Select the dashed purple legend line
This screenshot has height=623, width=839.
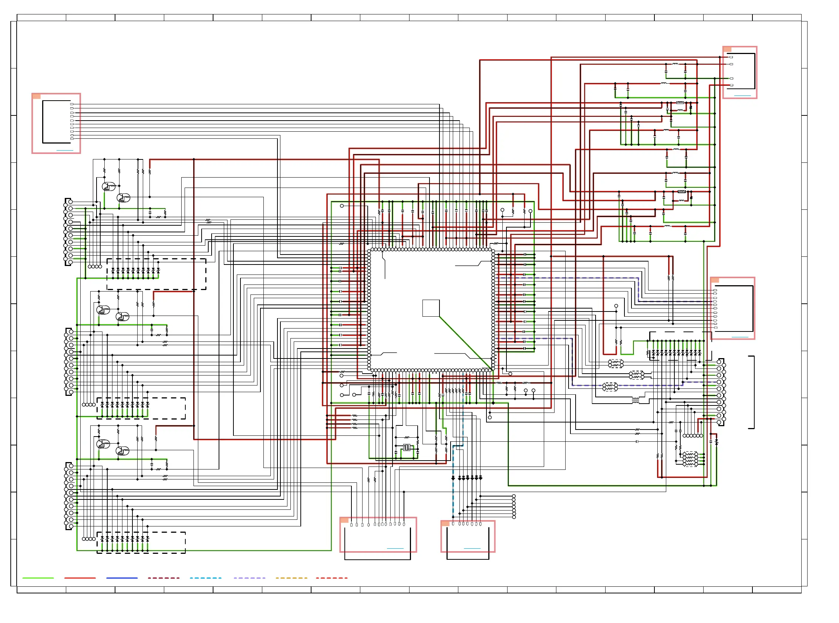[249, 578]
